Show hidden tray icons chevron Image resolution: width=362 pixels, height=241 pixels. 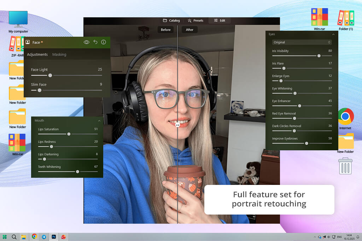click(x=314, y=237)
